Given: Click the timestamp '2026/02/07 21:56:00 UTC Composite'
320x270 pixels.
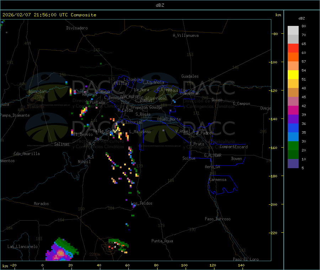Looking at the screenshot, I should click(49, 15).
